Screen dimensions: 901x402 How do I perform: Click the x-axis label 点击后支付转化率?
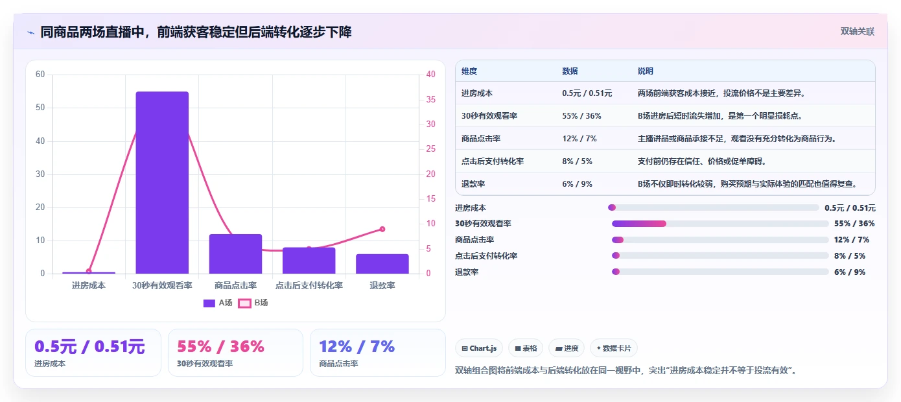coord(309,285)
